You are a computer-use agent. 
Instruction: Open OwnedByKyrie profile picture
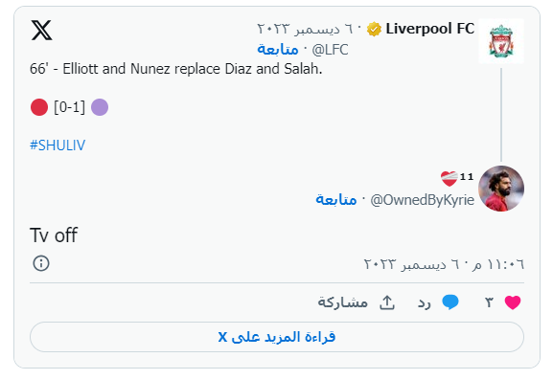coord(501,189)
